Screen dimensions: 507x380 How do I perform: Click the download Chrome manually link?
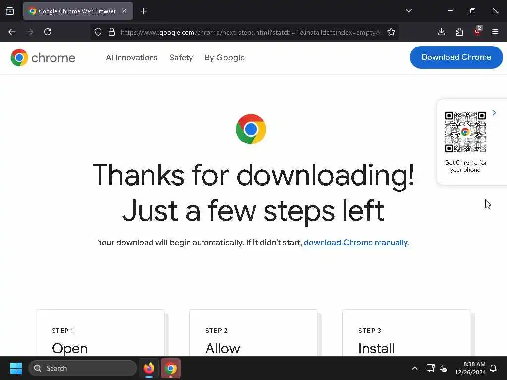(x=356, y=242)
